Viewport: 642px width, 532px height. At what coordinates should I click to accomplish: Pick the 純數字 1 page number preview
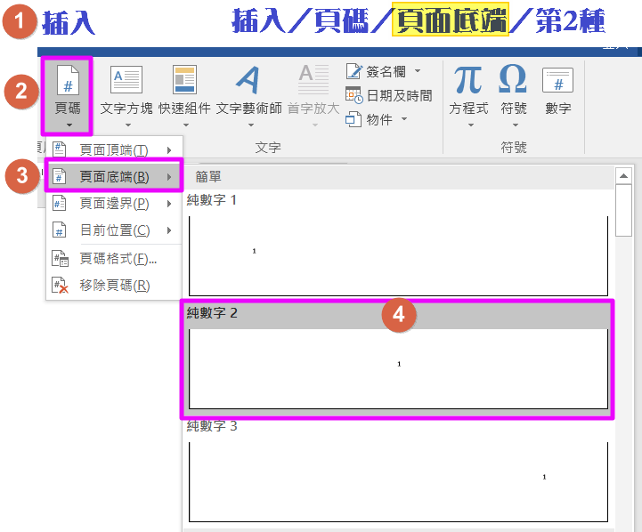click(398, 255)
